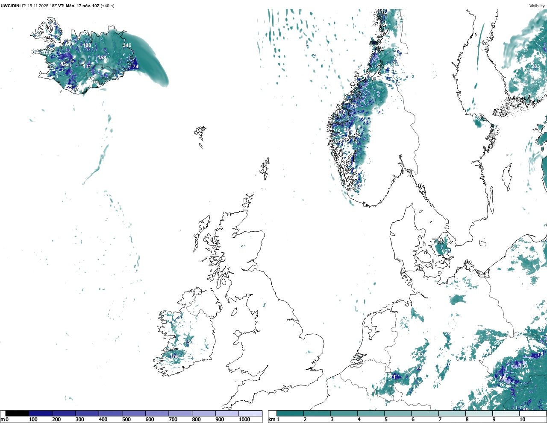Click the "1000" tick label on meter scale
The image size is (547, 423).
point(244,420)
